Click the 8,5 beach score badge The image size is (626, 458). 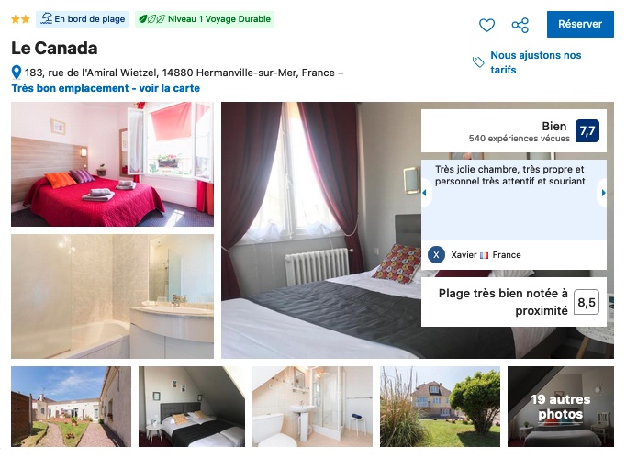coord(587,302)
